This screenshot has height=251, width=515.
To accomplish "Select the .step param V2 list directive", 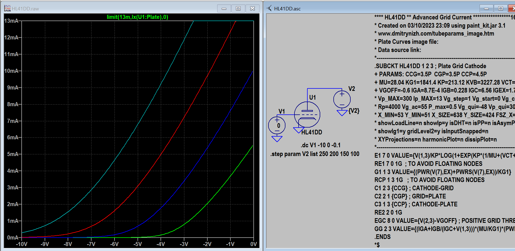I will pyautogui.click(x=315, y=154).
